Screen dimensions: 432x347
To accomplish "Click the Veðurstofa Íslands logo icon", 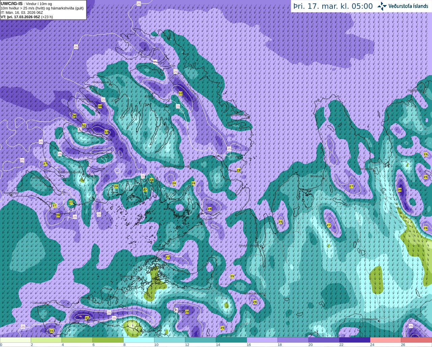I will click(x=382, y=6).
